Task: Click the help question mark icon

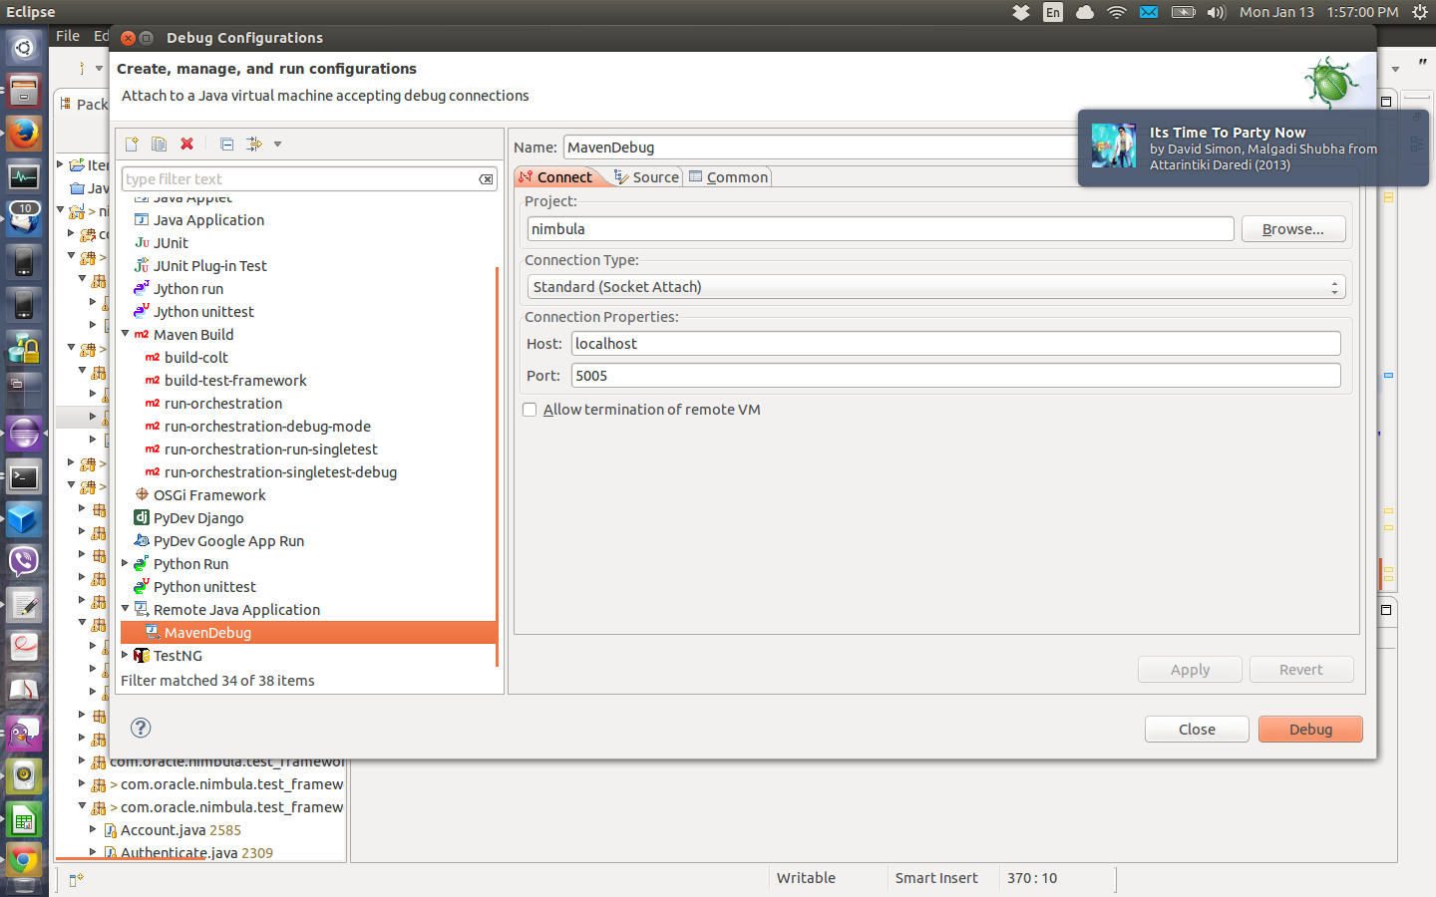Action: coord(140,728)
